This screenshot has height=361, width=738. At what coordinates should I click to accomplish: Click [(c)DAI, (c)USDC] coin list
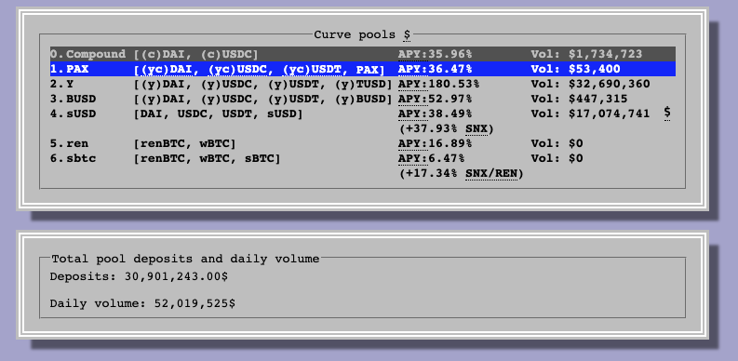coord(195,54)
